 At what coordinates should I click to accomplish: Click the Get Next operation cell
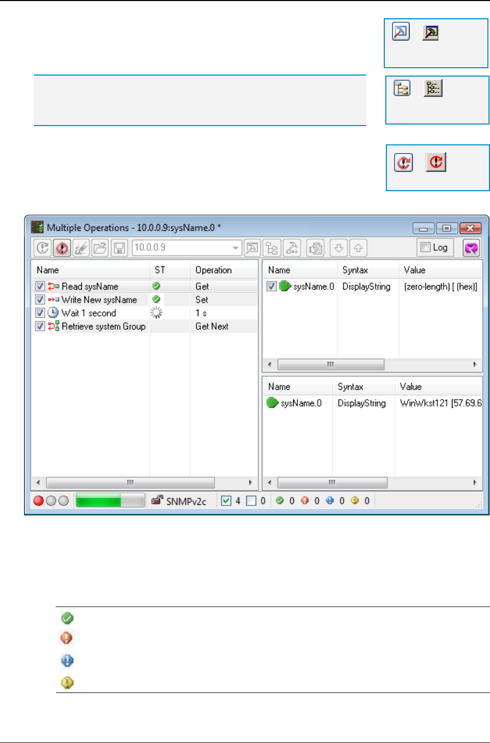212,326
